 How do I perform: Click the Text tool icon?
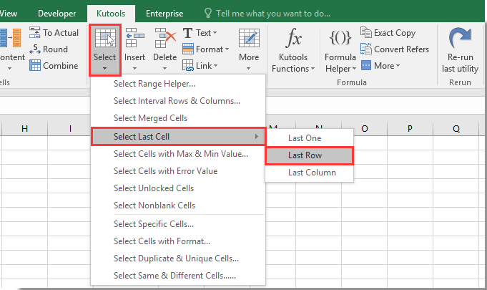click(x=187, y=33)
